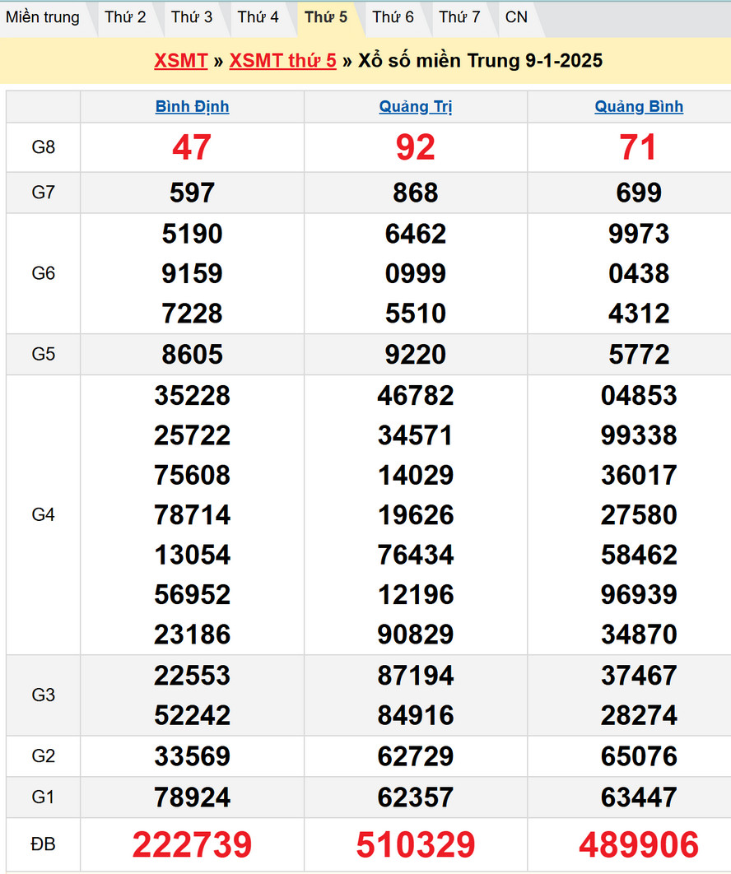Click the active Thứ 5 tab
Viewport: 731px width, 874px height.
(x=326, y=17)
